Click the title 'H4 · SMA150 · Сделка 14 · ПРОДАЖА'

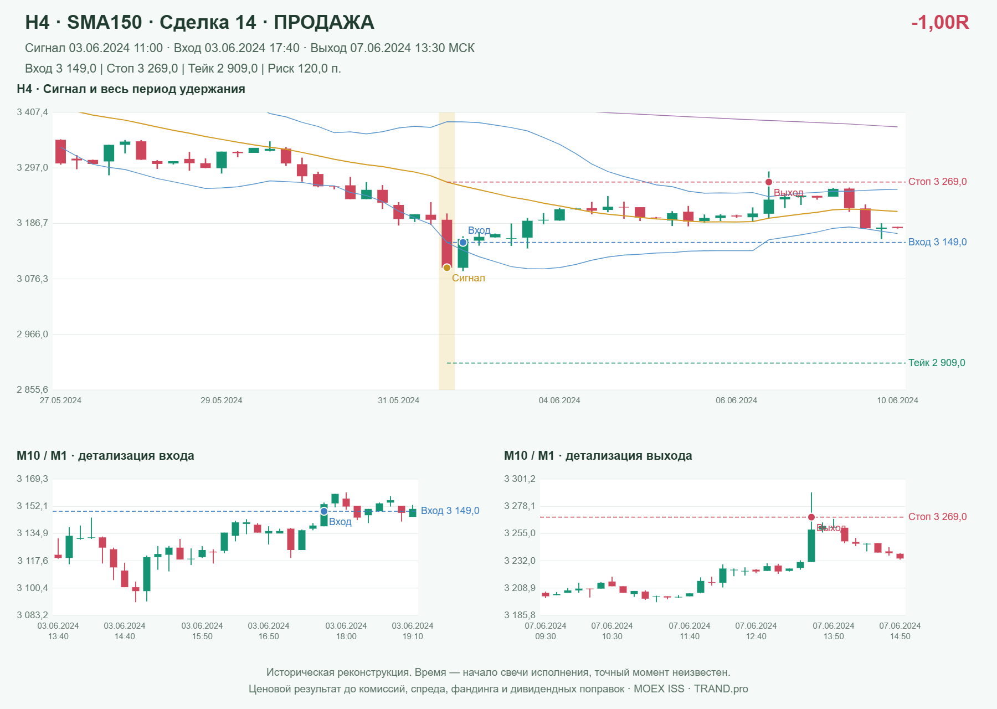(199, 22)
